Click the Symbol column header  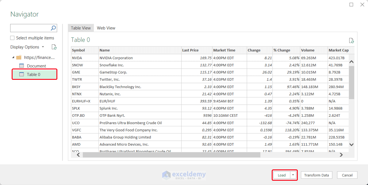(85, 50)
